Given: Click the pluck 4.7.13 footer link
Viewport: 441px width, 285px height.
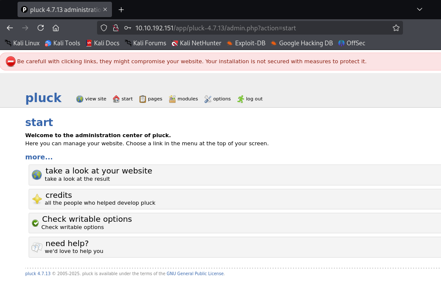Looking at the screenshot, I should pyautogui.click(x=38, y=273).
